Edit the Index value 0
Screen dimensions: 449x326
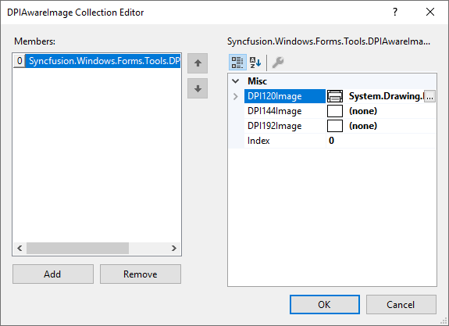coord(331,141)
